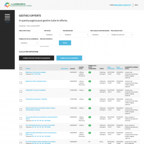The width and height of the screenshot is (144, 144).
Task: Select the third offer row checkbox
Action: point(21,92)
